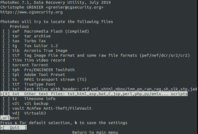
Task: Toggle the torrent Torrent checkbox
Action: pos(6,65)
